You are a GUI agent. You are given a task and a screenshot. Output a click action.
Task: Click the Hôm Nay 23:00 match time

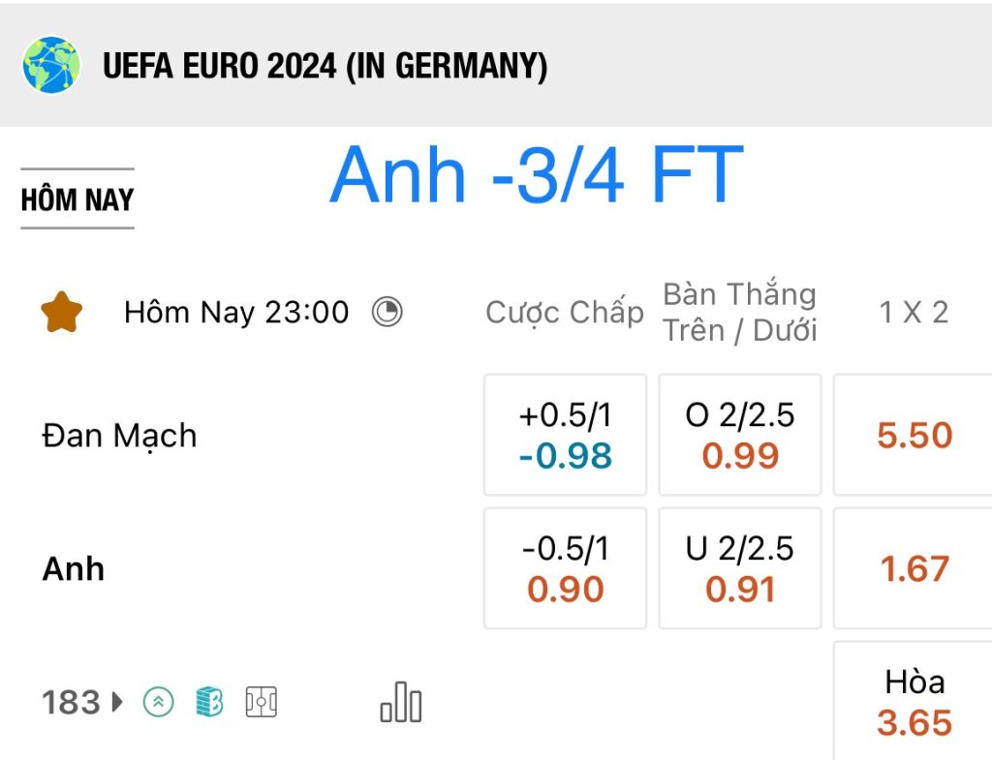point(236,312)
